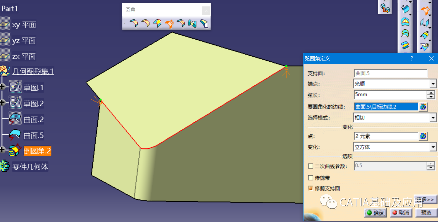Select the Edge Fillet tool icon
This screenshot has height=222, width=438.
pos(145,23)
